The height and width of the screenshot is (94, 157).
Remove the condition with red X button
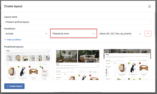[x=148, y=34]
